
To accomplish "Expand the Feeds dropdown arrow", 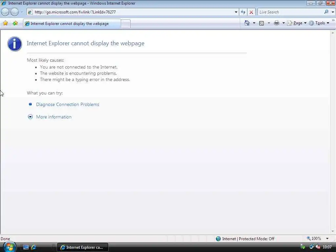I will pyautogui.click(x=269, y=23).
